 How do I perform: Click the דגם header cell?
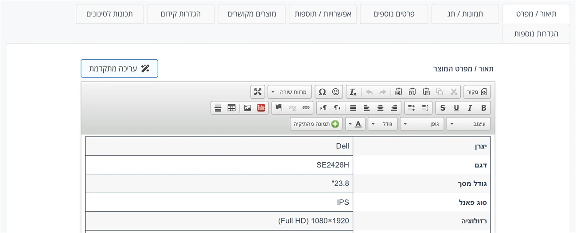pyautogui.click(x=422, y=165)
